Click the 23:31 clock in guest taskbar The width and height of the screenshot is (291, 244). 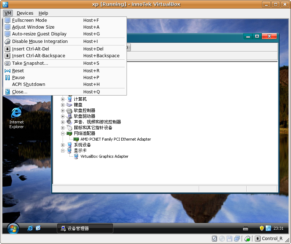pos(278,228)
